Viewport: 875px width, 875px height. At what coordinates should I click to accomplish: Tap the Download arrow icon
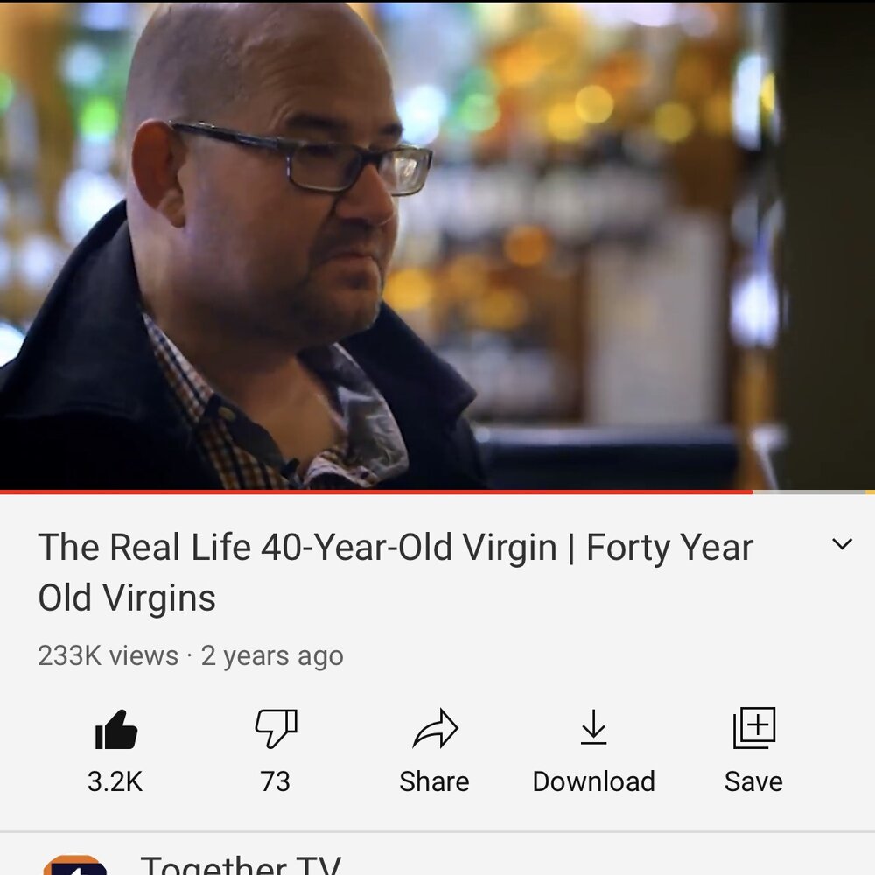(593, 727)
